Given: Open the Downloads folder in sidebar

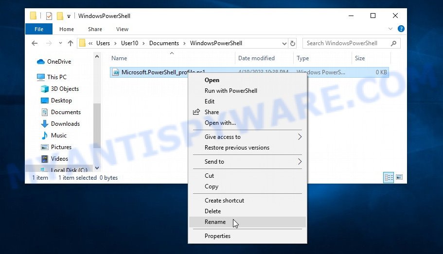Looking at the screenshot, I should 65,124.
